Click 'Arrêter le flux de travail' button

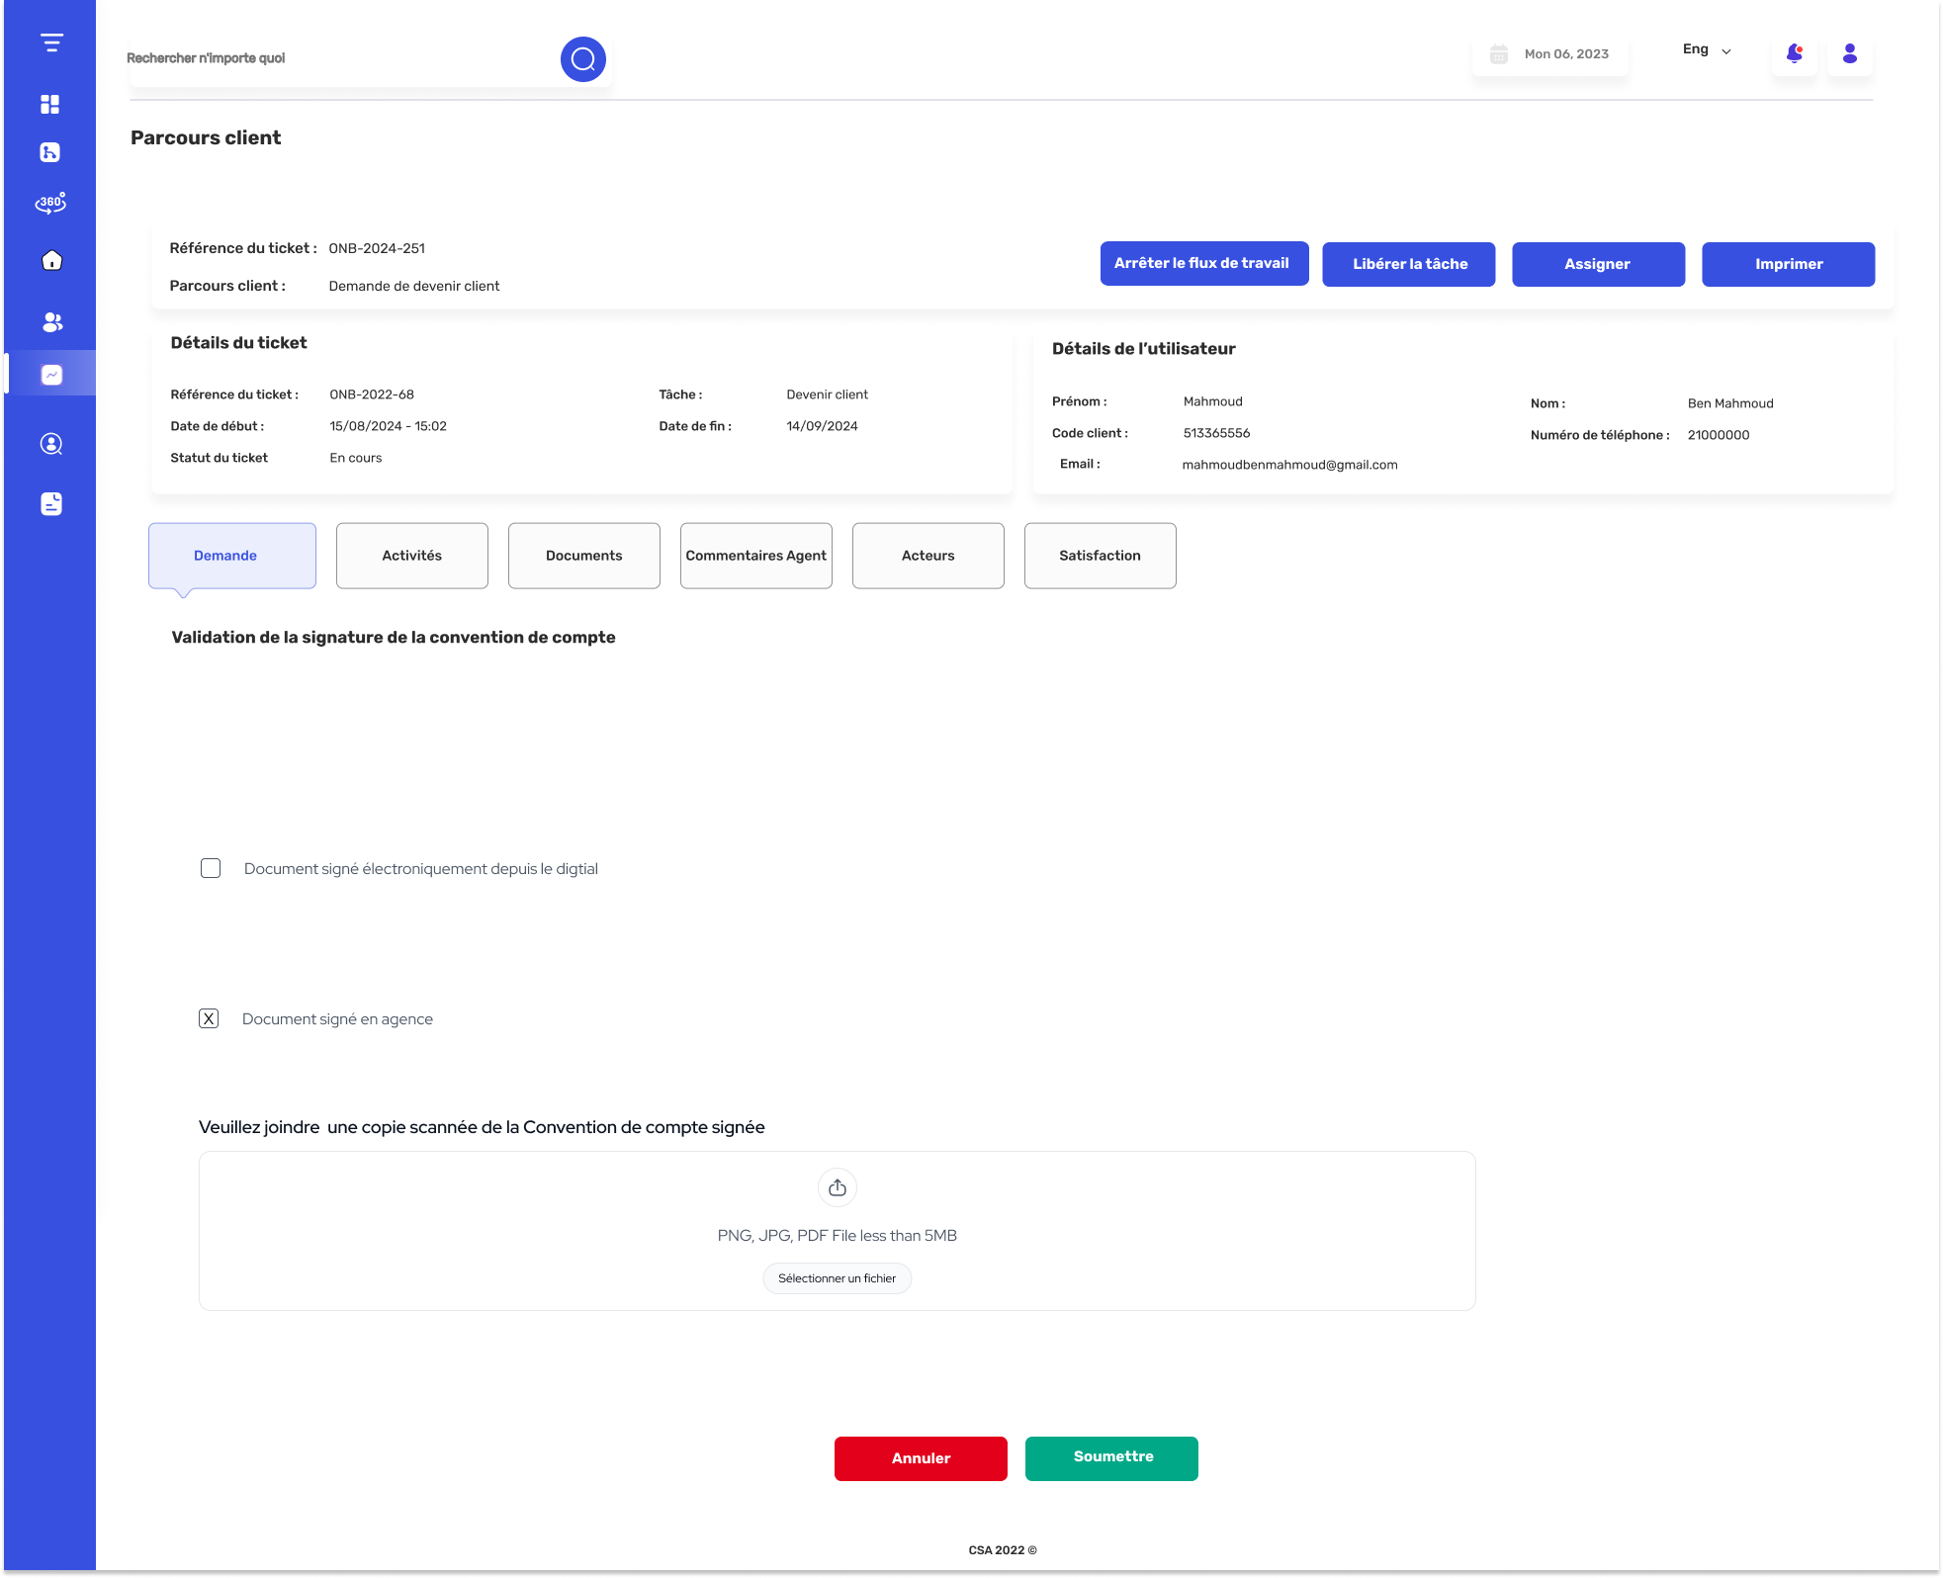tap(1204, 263)
